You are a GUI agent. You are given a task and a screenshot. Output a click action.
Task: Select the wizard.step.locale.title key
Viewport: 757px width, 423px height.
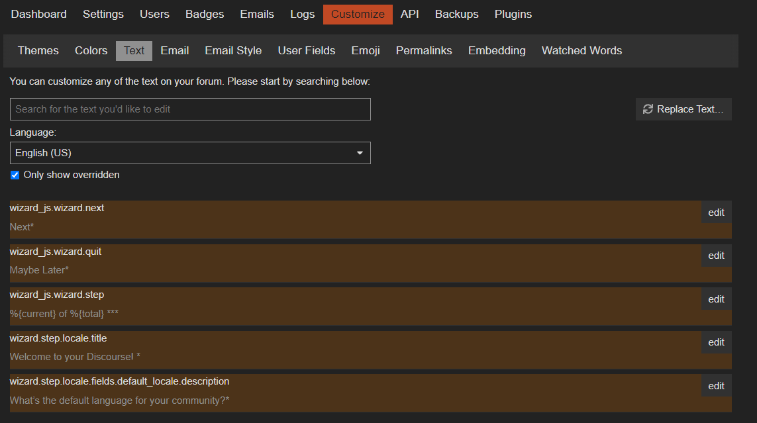tap(58, 338)
